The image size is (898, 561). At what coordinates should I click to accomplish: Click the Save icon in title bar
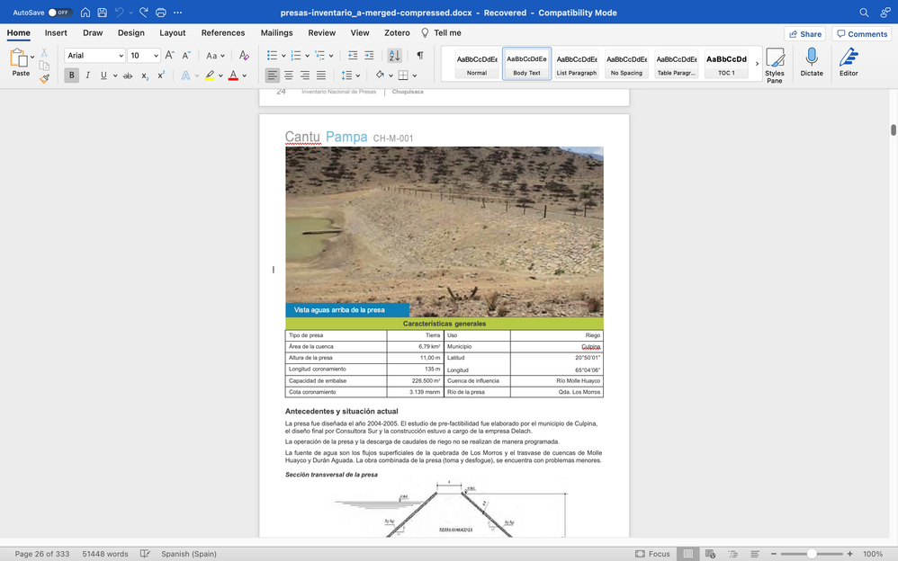click(x=103, y=12)
